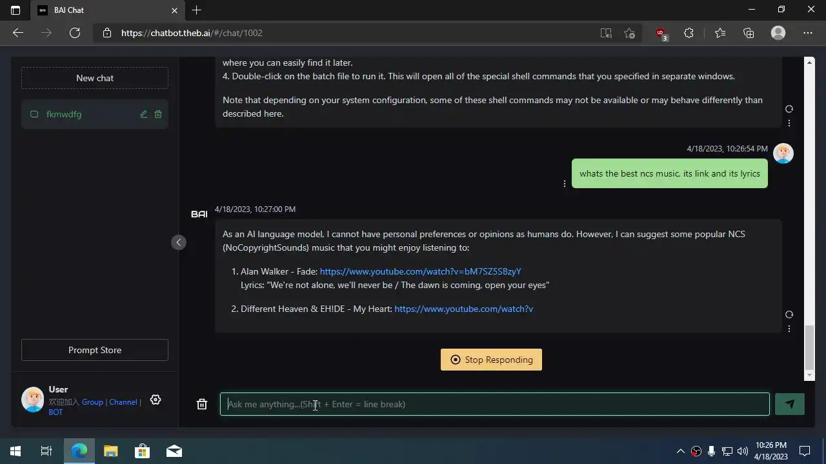This screenshot has width=826, height=464.
Task: Click the user avatar beside the green message
Action: (x=783, y=153)
